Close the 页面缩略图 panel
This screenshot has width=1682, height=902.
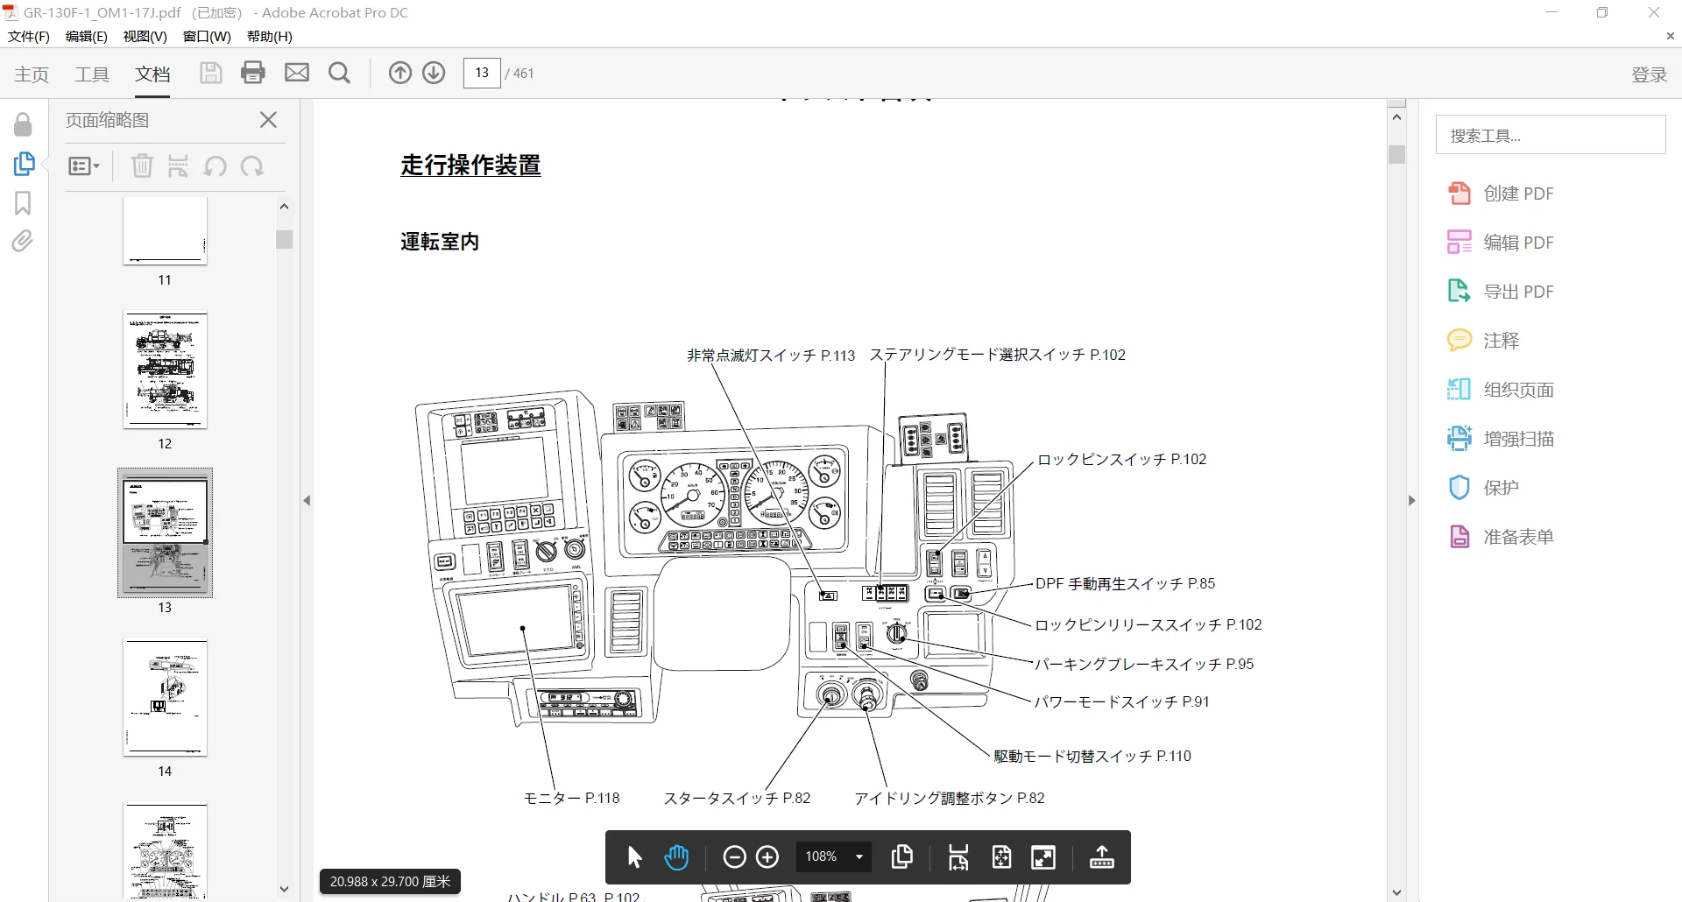coord(269,120)
